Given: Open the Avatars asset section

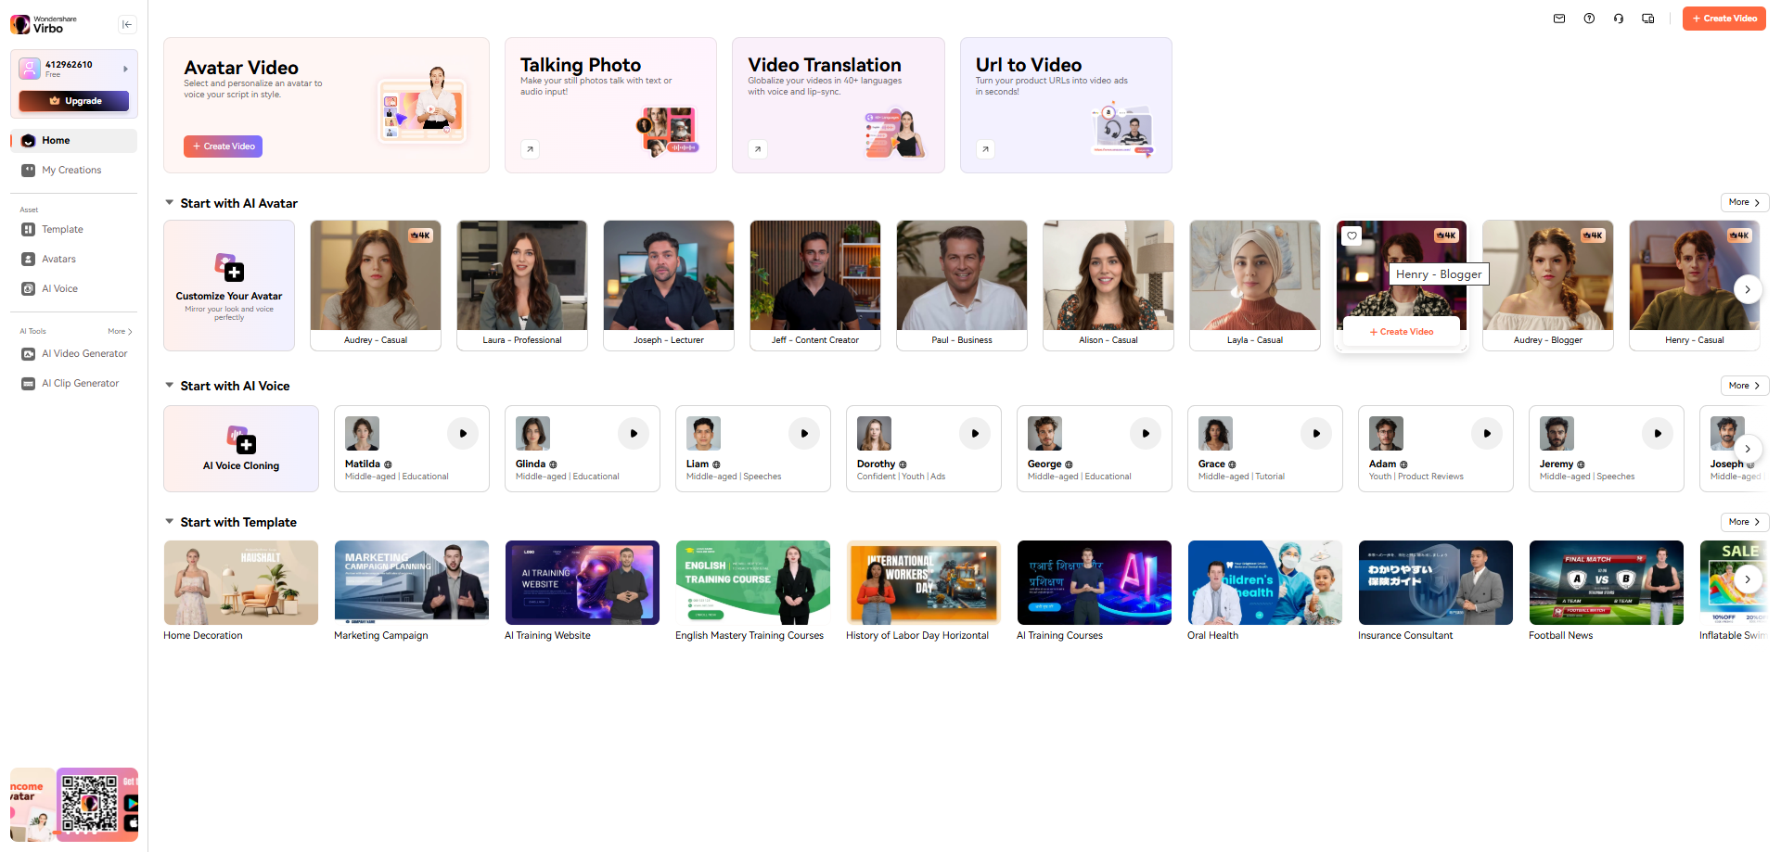Looking at the screenshot, I should [x=58, y=259].
